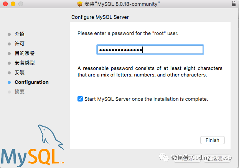Select the 安装 step in sidebar
This screenshot has height=168, width=239.
point(20,73)
